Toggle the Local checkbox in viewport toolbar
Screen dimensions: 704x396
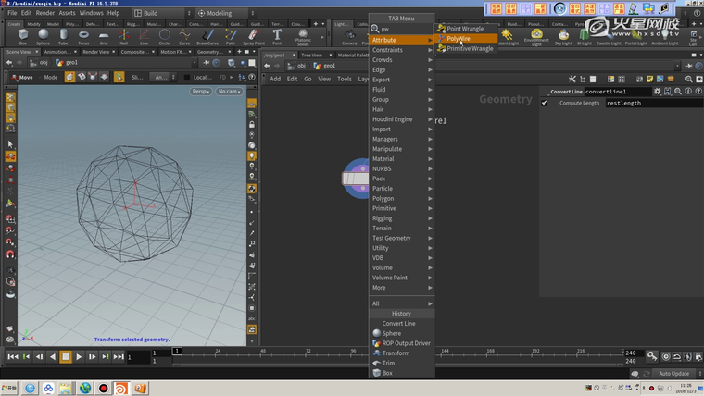click(189, 78)
